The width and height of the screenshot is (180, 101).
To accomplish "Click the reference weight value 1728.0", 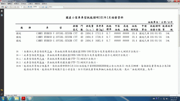I will click(x=99, y=37).
